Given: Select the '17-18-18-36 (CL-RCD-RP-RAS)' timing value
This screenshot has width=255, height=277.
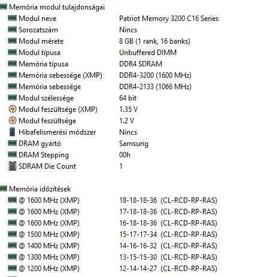Looking at the screenshot, I should point(168,212).
